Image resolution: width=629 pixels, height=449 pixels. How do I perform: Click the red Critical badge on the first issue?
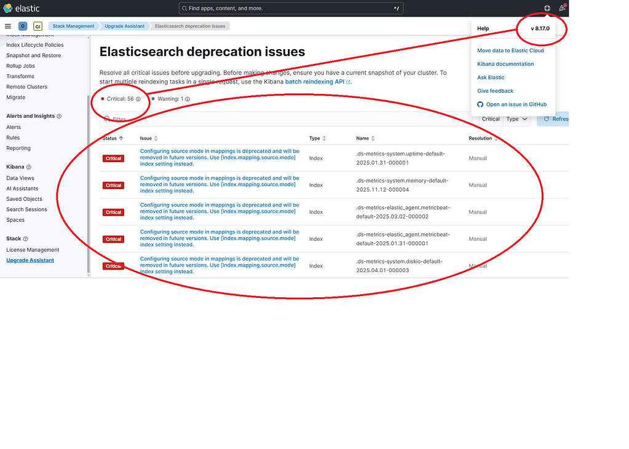[x=113, y=158]
